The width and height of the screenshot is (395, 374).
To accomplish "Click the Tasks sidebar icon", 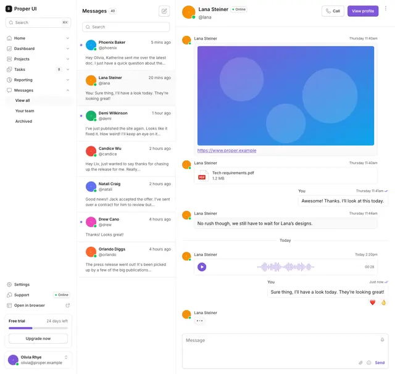I will (x=9, y=70).
